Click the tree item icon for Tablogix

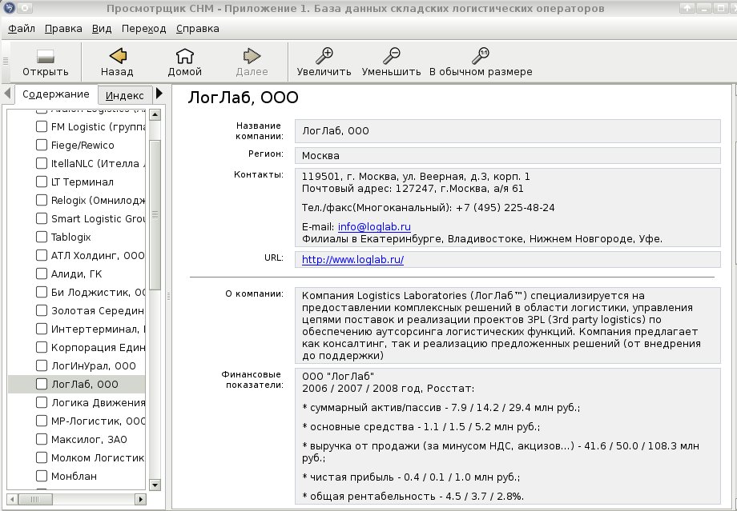point(42,237)
